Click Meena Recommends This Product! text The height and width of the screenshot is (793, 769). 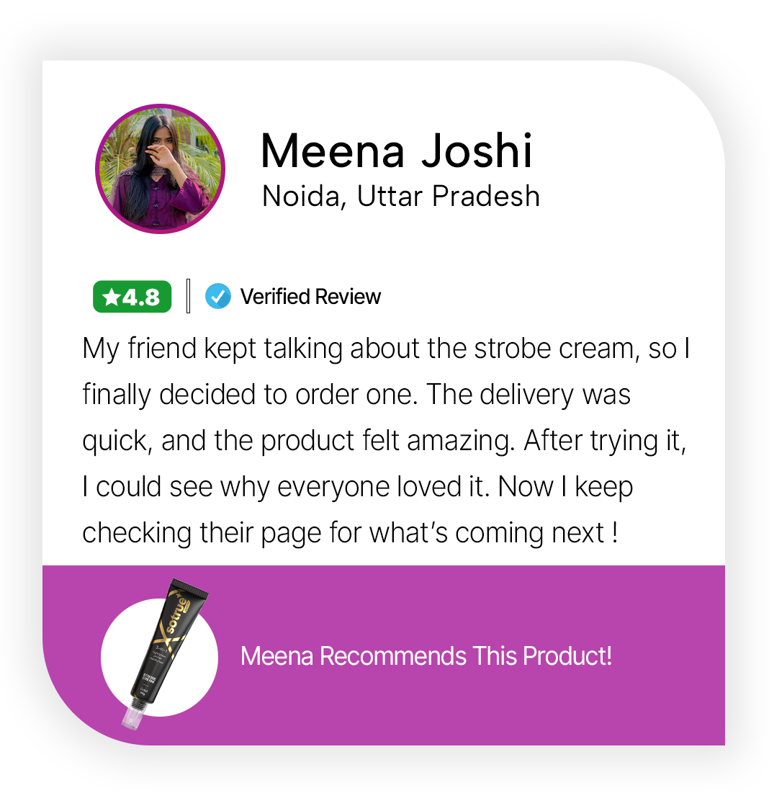click(x=426, y=656)
